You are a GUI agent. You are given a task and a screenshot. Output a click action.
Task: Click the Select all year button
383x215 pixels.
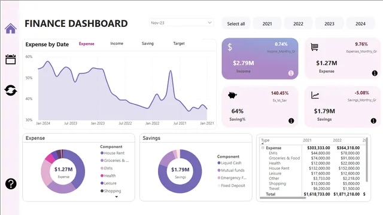click(236, 24)
